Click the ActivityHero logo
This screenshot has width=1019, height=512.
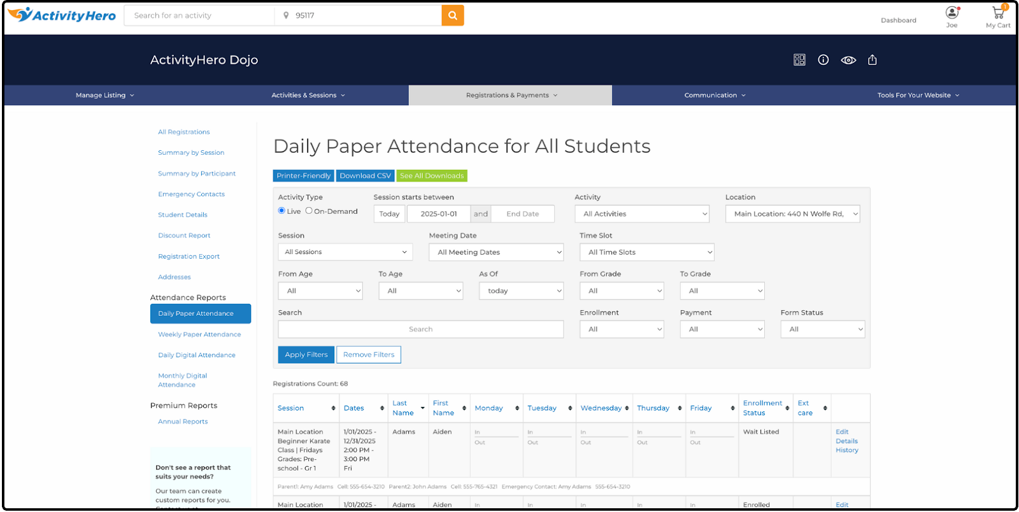(62, 15)
